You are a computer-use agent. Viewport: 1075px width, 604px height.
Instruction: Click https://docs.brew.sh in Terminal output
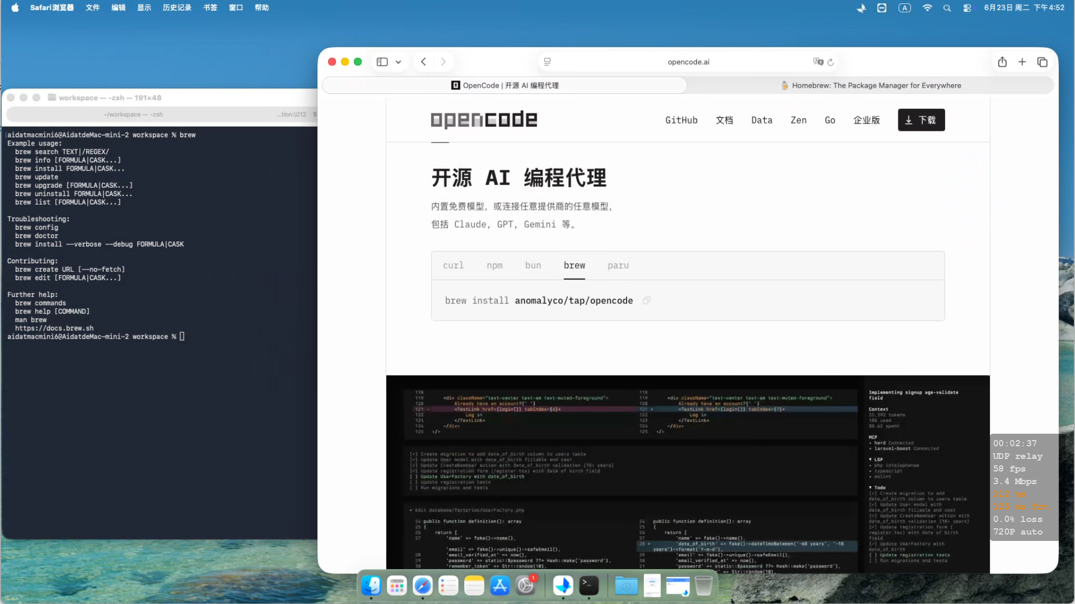click(x=54, y=328)
